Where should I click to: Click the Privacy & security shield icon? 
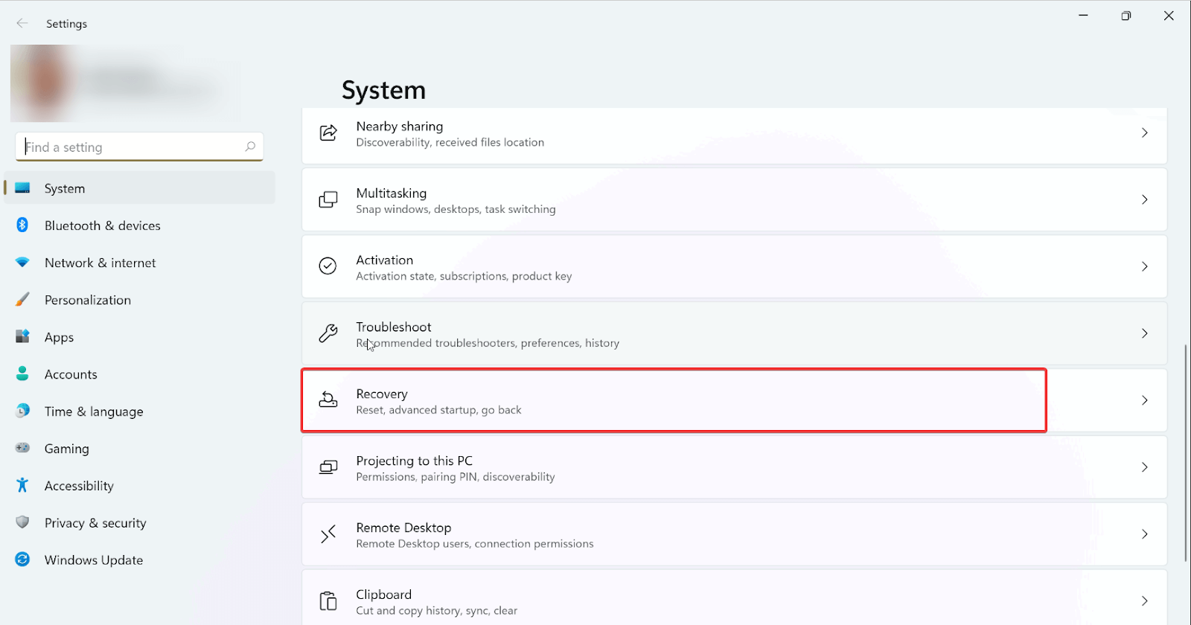[22, 522]
